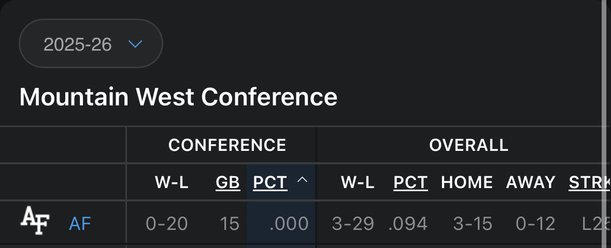This screenshot has width=611, height=248.
Task: Click the AWAY column header
Action: (531, 182)
